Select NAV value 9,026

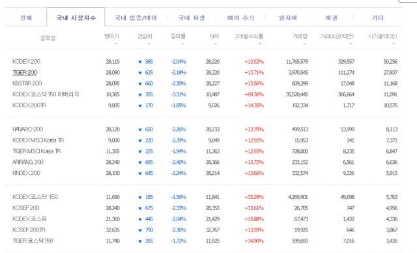214,105
